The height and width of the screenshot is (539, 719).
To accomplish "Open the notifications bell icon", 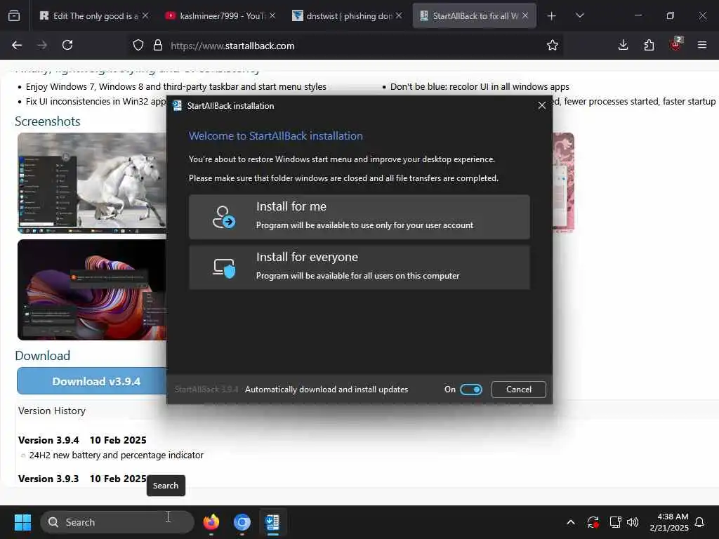I will 700,522.
